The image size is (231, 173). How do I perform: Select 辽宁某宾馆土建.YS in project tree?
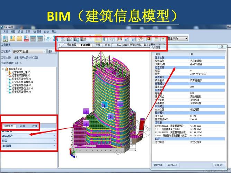(x=21, y=72)
